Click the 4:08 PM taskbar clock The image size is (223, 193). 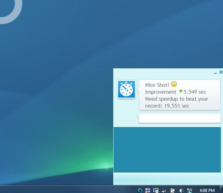(x=207, y=190)
